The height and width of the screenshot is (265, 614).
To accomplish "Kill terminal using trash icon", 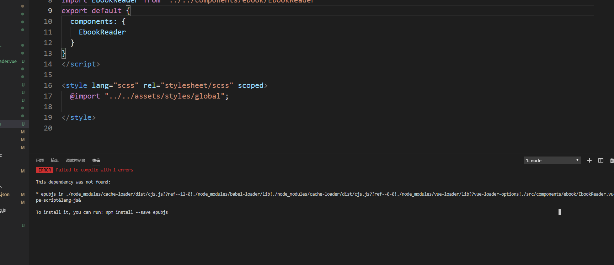I will pos(612,160).
